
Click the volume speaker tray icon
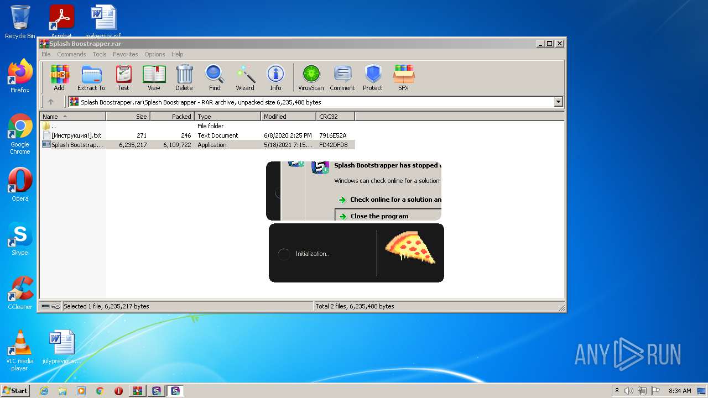click(x=629, y=391)
